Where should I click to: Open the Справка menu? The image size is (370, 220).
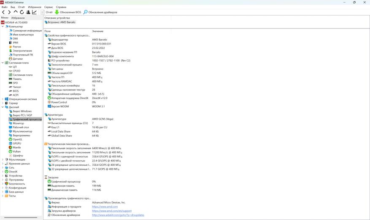[61, 7]
